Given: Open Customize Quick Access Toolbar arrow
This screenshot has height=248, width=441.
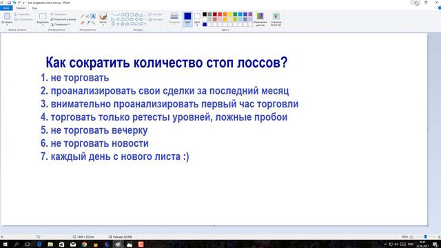Looking at the screenshot, I should pos(23,3).
